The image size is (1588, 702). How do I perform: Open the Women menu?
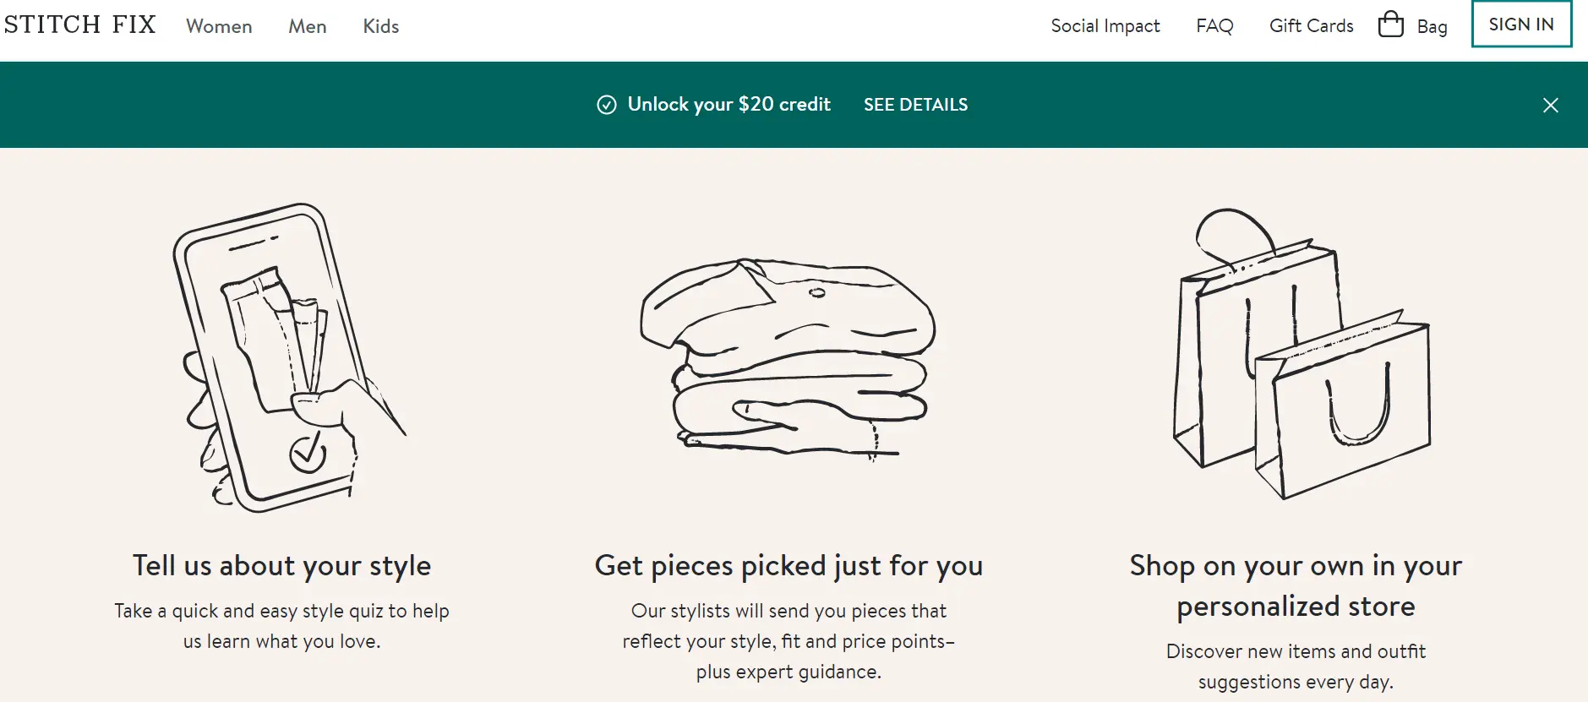point(219,26)
